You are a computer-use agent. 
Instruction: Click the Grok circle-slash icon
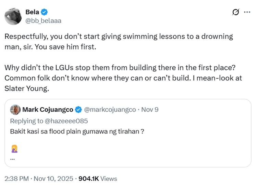(x=236, y=12)
